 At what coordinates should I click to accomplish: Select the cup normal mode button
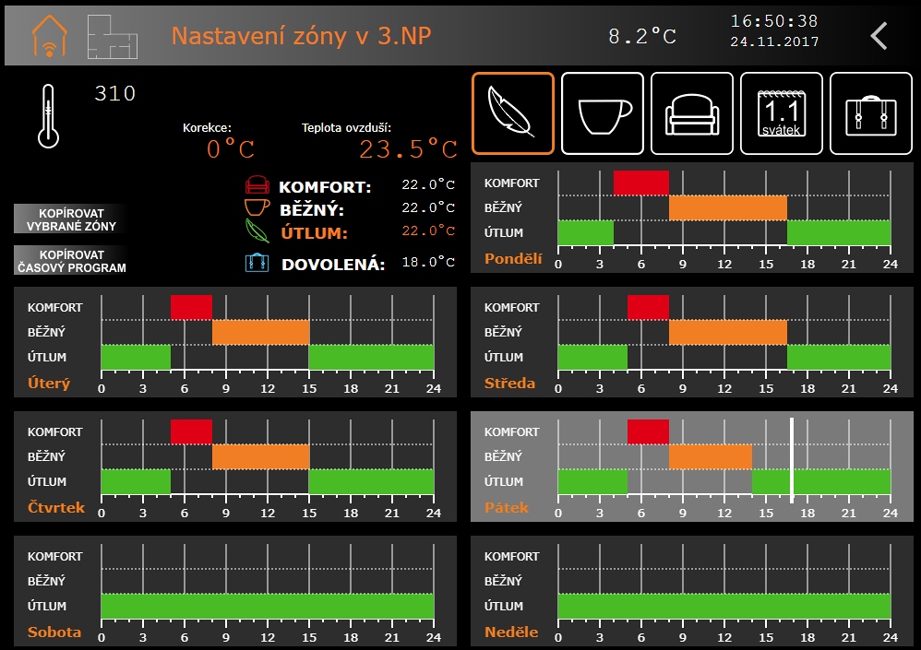pyautogui.click(x=603, y=113)
